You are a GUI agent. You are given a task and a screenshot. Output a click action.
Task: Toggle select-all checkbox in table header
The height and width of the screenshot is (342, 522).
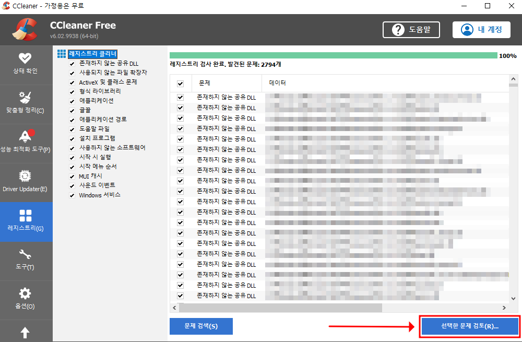[x=181, y=84]
